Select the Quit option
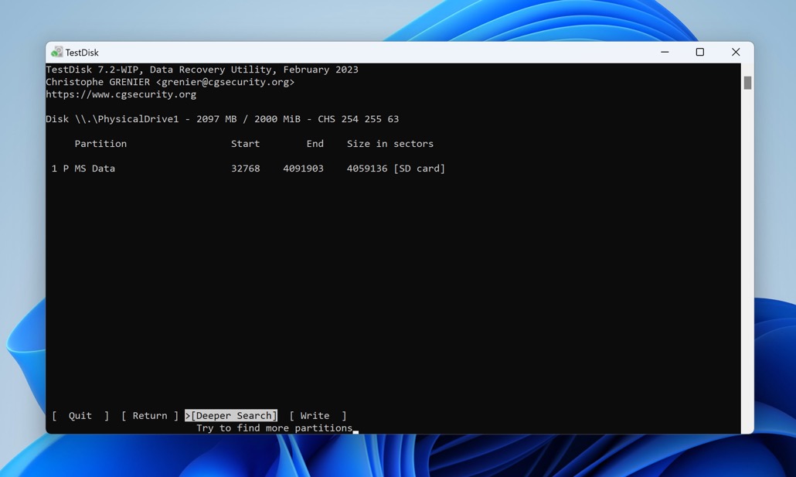The image size is (796, 477). point(80,415)
